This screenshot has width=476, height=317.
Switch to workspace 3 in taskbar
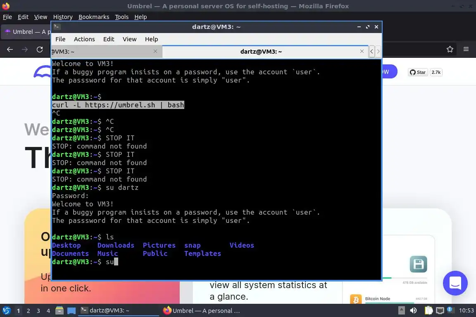tap(38, 311)
